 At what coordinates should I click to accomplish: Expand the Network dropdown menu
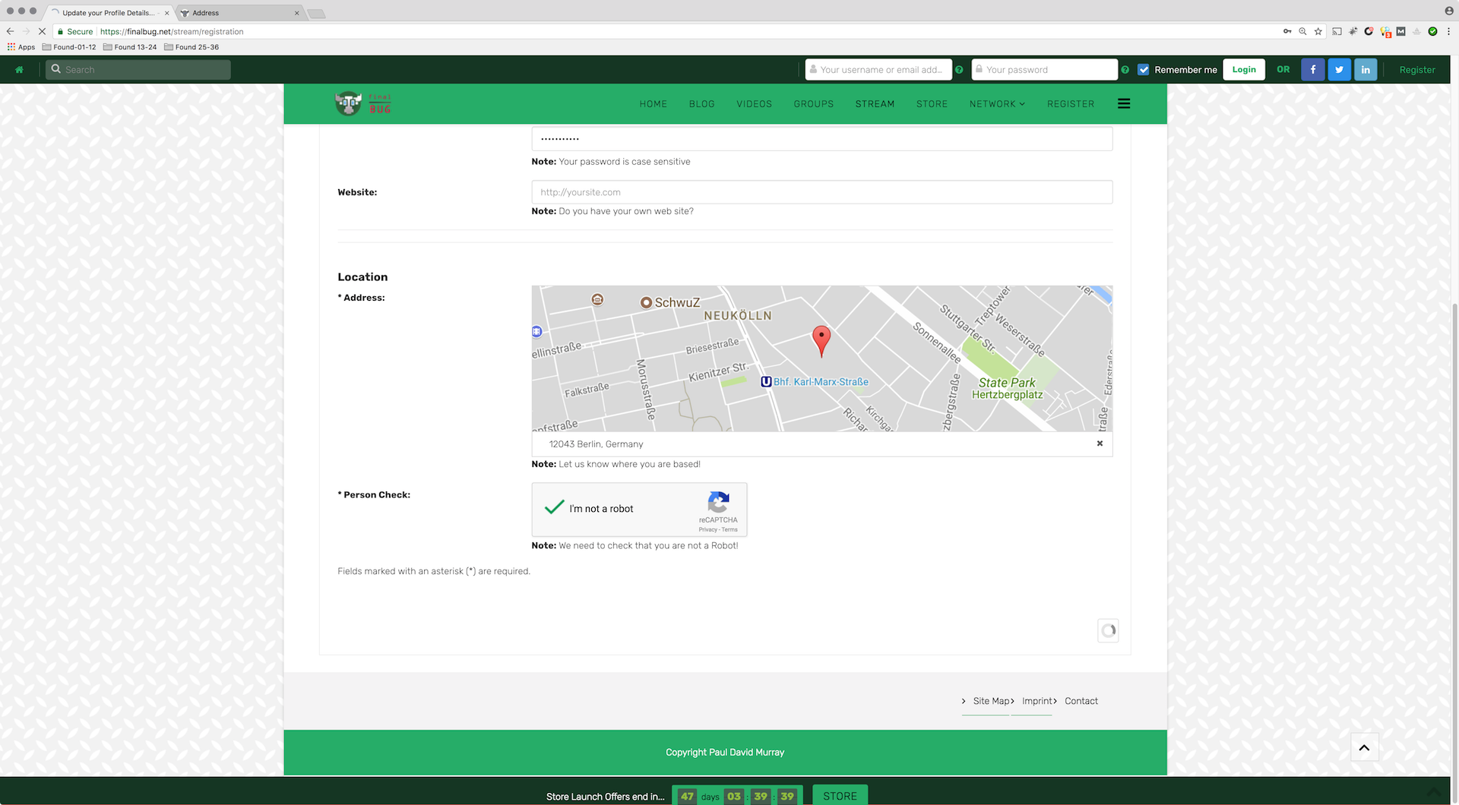click(997, 104)
